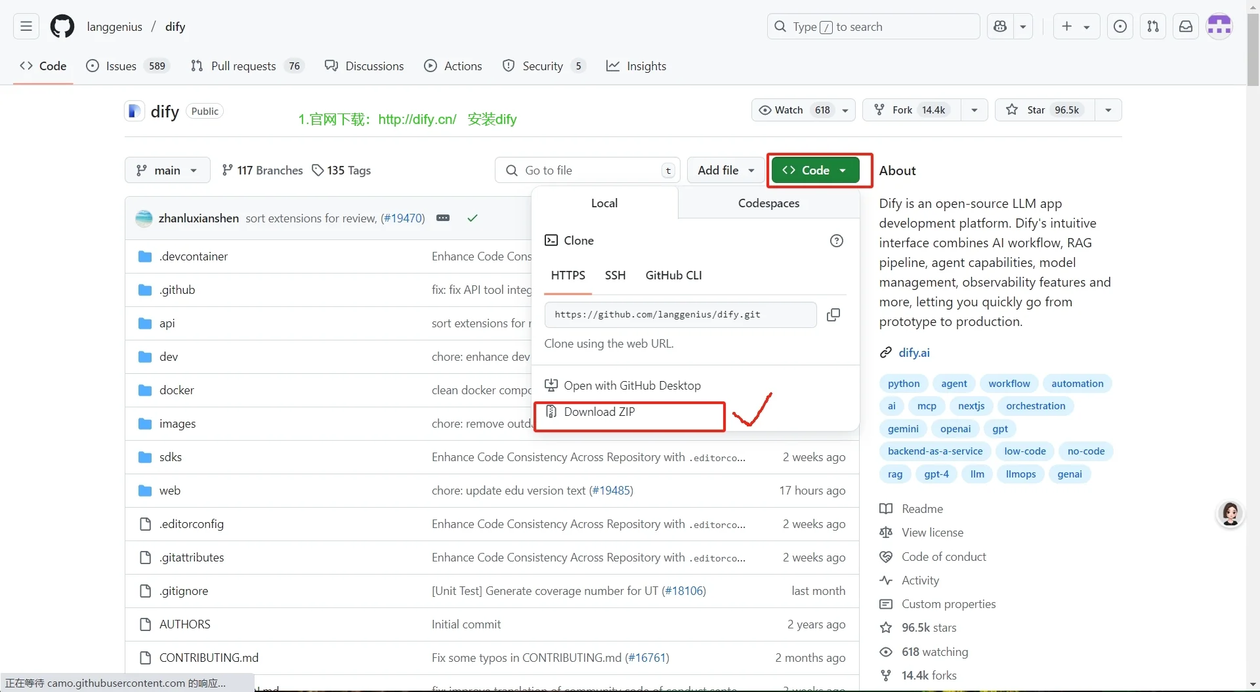Copy the clone URL to clipboard
Screen dimensions: 1260x692
(833, 315)
